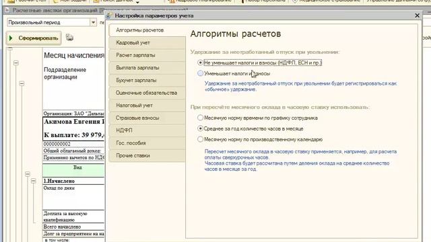Click the 'Применено вычетов по НДФЛ' row

click(x=73, y=158)
